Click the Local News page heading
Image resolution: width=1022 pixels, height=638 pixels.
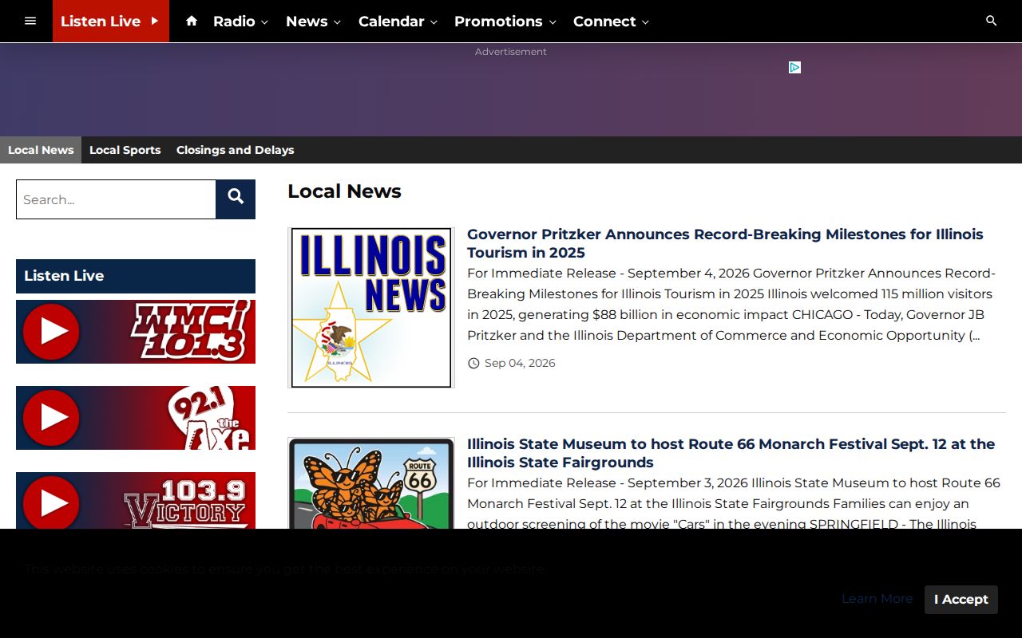344,191
